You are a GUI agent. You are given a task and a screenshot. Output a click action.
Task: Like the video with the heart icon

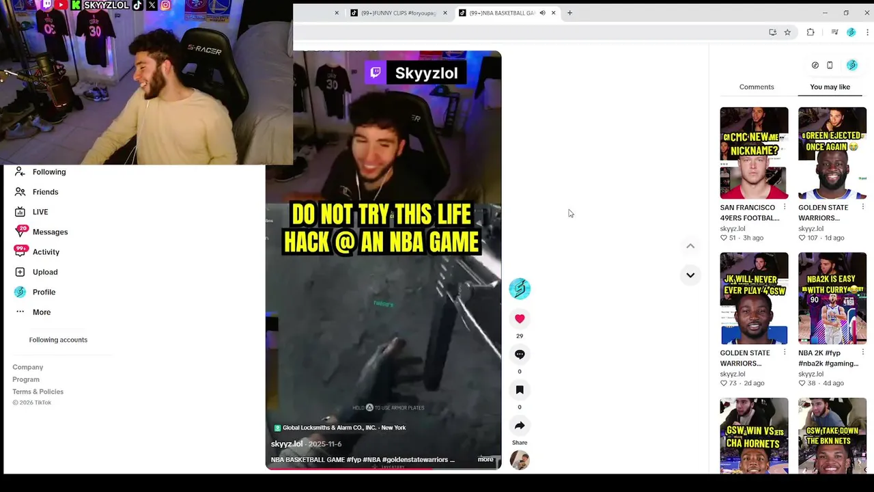[520, 318]
